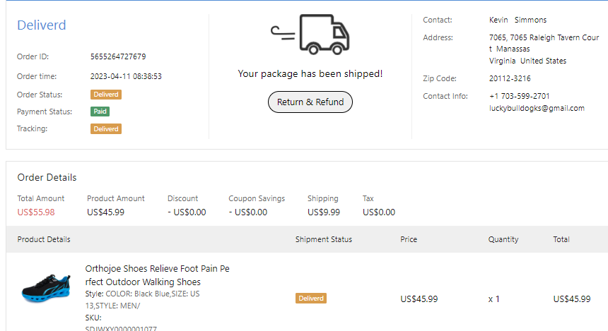Screen dimensions: 608x331
Task: Click the red total amount US$55.98
Action: tap(36, 212)
